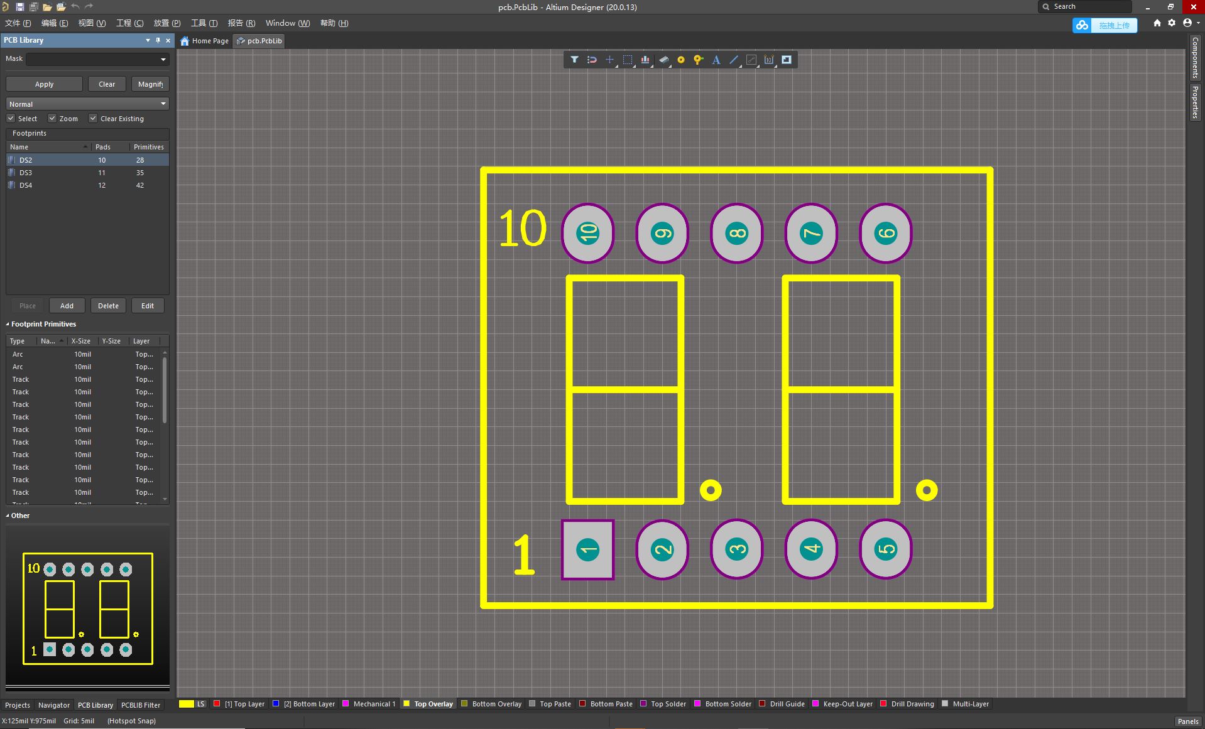
Task: Choose the selection rectangle tool
Action: (627, 60)
